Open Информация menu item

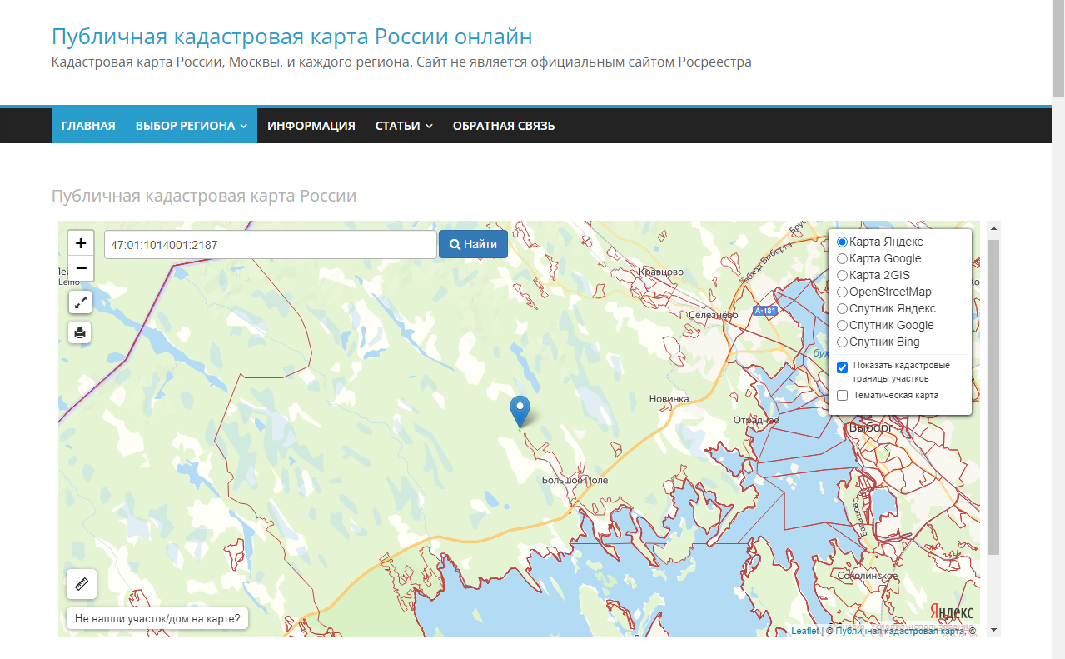click(311, 126)
